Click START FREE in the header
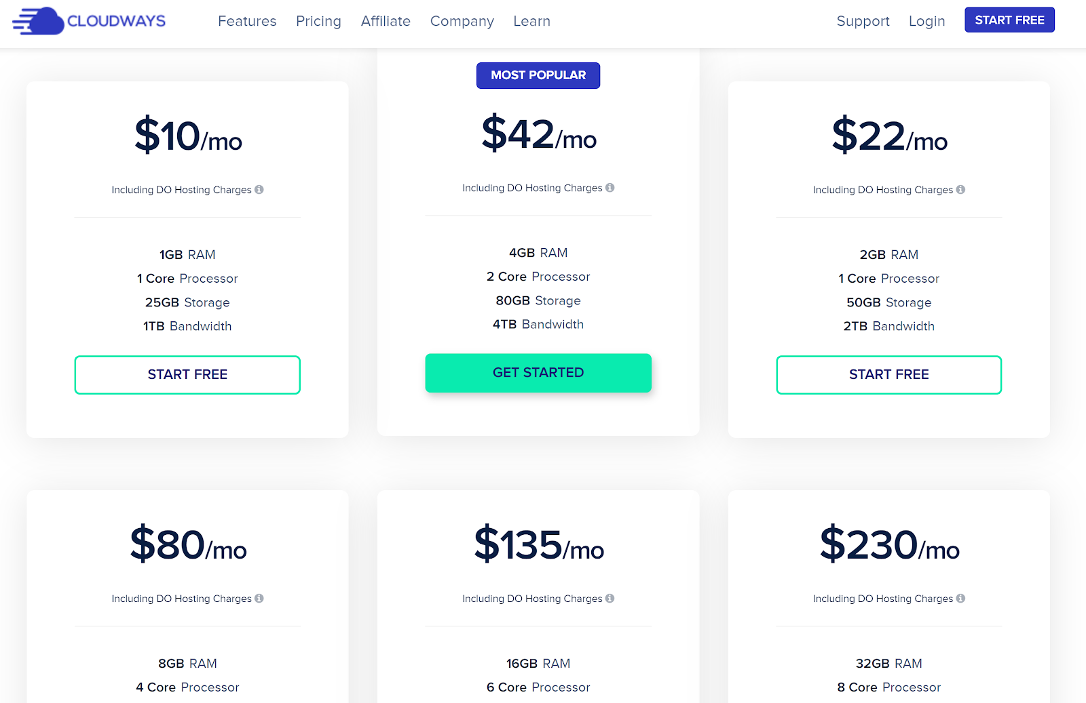Screen dimensions: 1086x703 tap(1009, 20)
